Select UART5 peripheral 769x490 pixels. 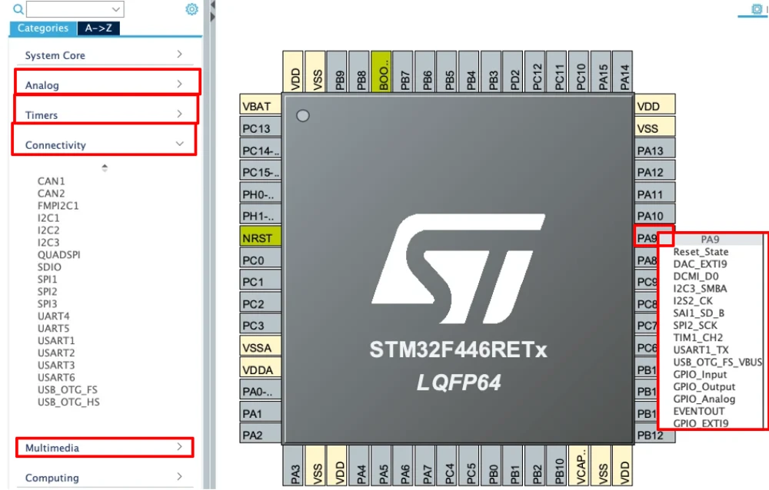(x=54, y=328)
